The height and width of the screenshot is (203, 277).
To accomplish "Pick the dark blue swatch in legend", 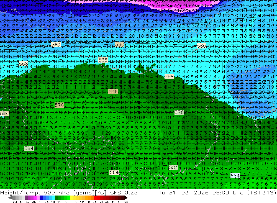I will 41,198.
